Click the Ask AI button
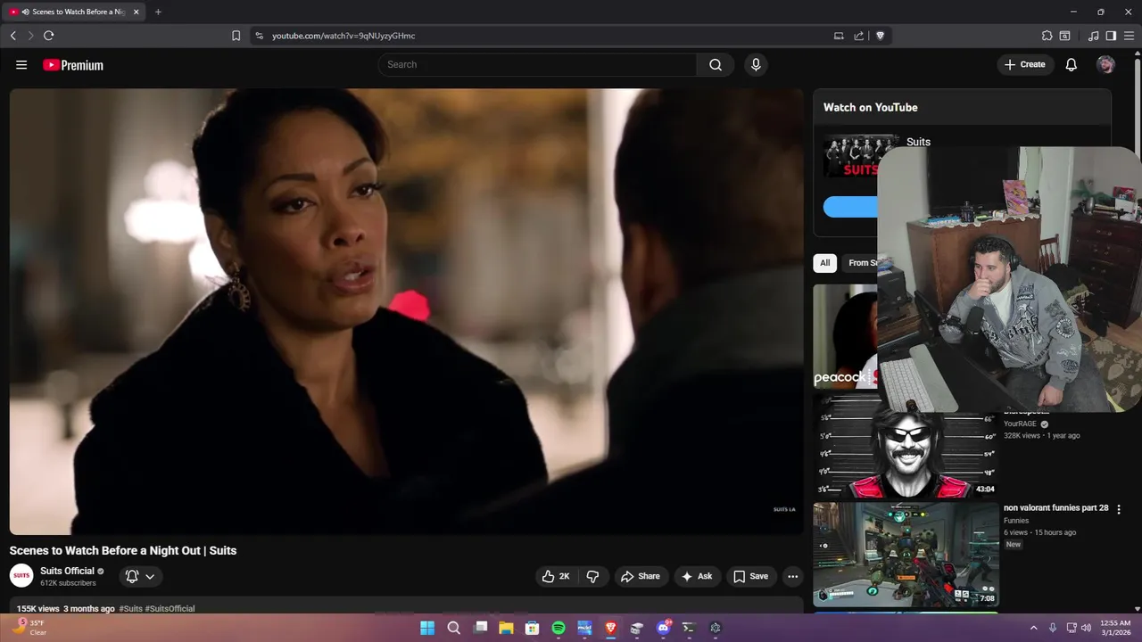 click(x=697, y=576)
